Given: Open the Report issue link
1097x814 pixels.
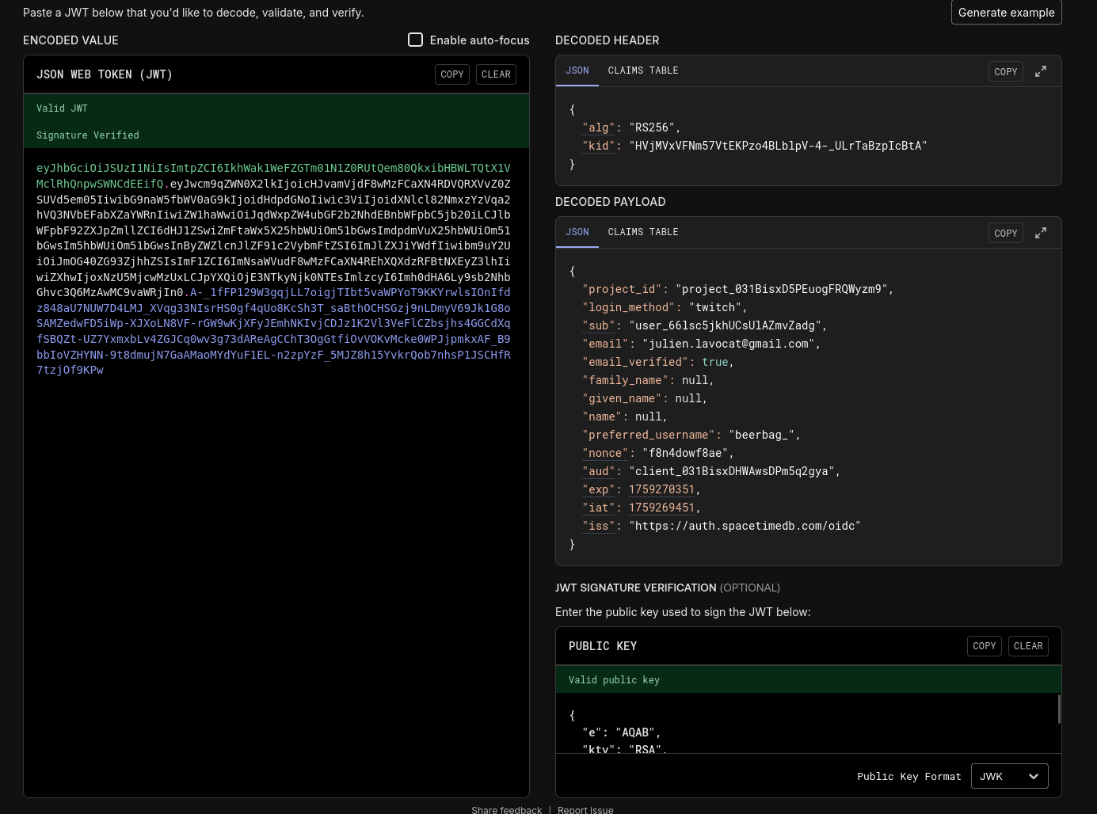Looking at the screenshot, I should point(585,809).
